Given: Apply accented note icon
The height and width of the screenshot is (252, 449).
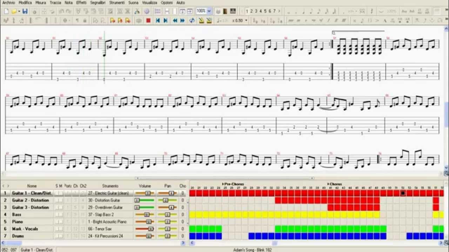Looking at the screenshot, I should [377, 21].
